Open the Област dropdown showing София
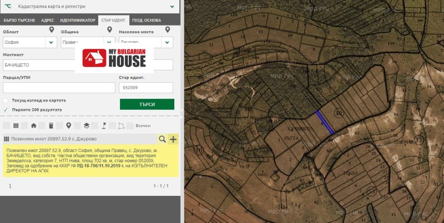 pyautogui.click(x=30, y=42)
